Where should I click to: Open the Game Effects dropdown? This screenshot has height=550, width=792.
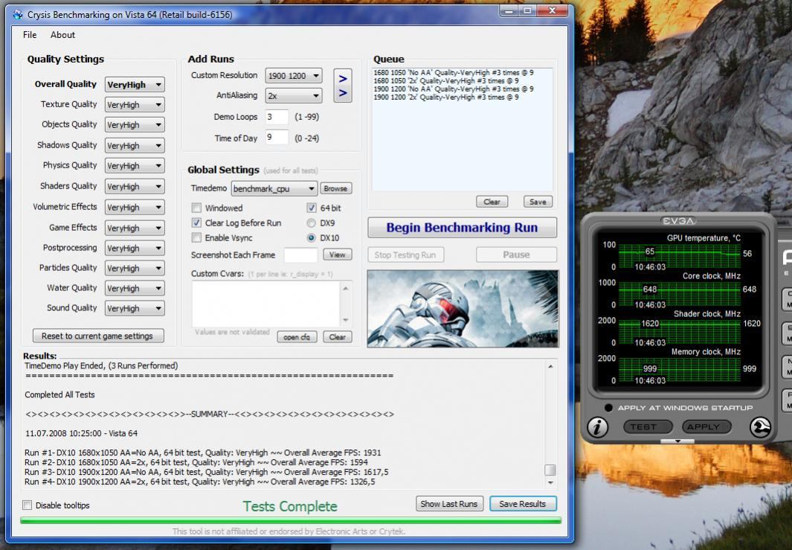tap(135, 228)
